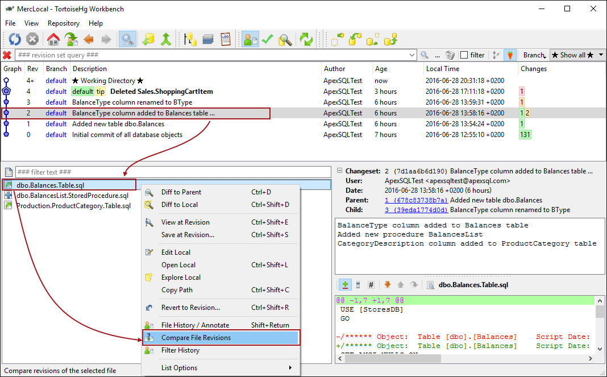
Task: Click the green circular arrows synchronize icon
Action: pos(306,39)
